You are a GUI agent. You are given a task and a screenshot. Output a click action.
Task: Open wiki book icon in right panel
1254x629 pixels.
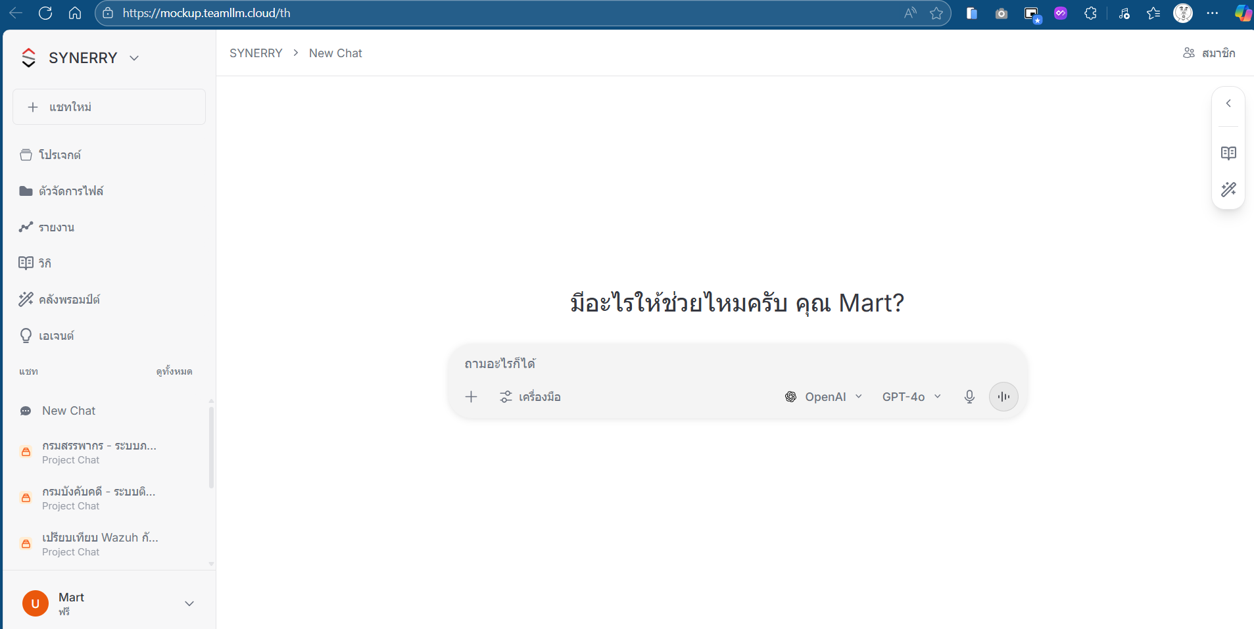(1228, 153)
